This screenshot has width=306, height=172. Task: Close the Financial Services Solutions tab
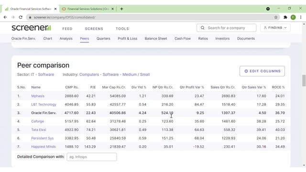(x=113, y=9)
